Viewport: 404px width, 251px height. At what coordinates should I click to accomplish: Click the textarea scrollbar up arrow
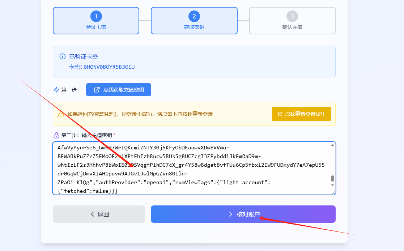click(x=332, y=145)
